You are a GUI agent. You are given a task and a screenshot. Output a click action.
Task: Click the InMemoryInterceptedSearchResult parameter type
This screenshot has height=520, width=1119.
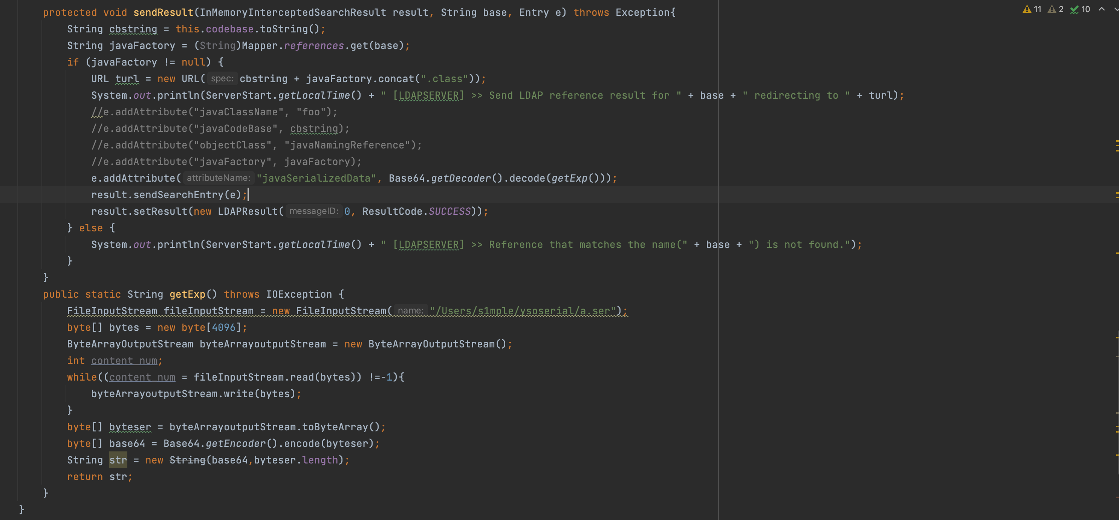(293, 12)
